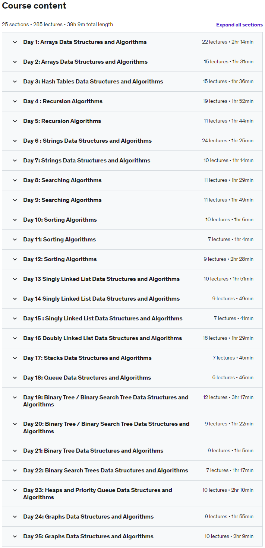
Task: Expand chevron for Day 12: Sorting Algorithms
Action: click(x=15, y=259)
